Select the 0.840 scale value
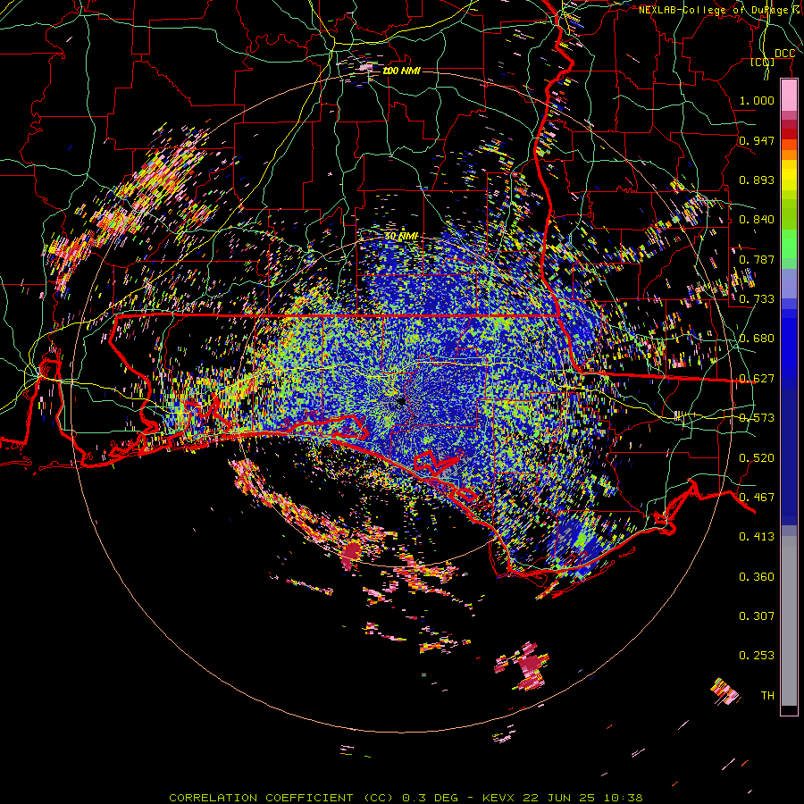 pos(757,220)
